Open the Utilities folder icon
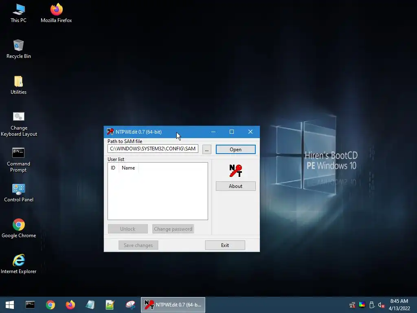Screen dimensions: 417x313 click(x=18, y=85)
